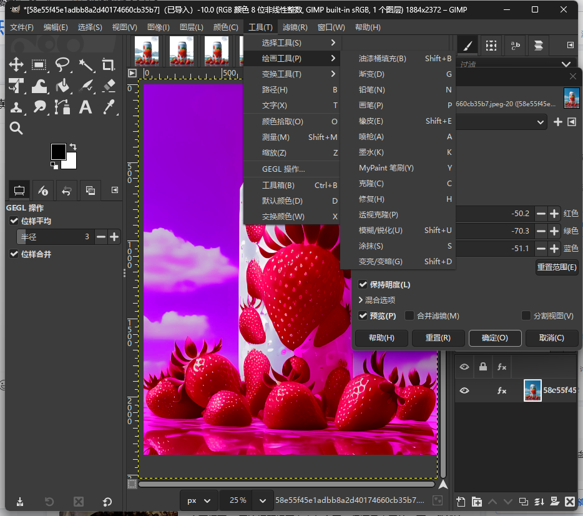Click the black foreground color swatch
Screen dimensions: 583x516
pyautogui.click(x=59, y=151)
